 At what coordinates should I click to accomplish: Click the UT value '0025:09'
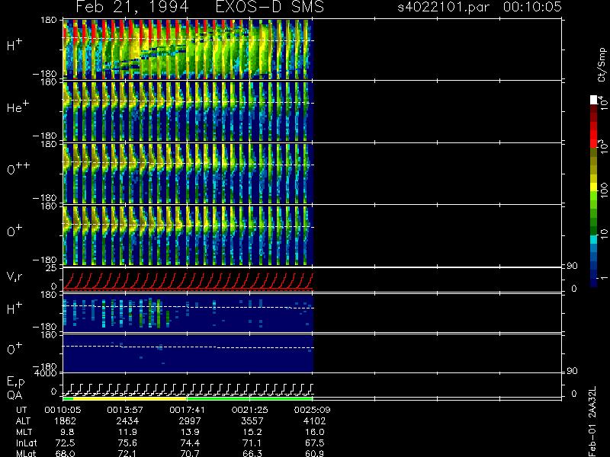click(x=312, y=410)
